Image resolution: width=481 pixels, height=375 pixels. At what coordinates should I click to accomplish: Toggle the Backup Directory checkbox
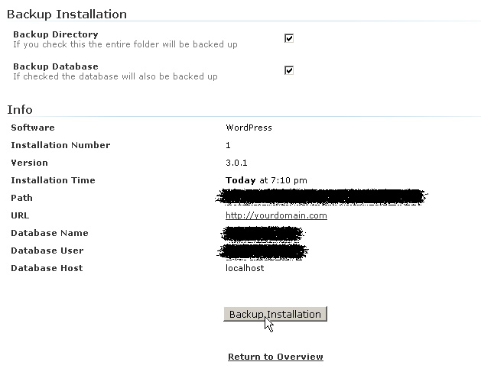(289, 38)
